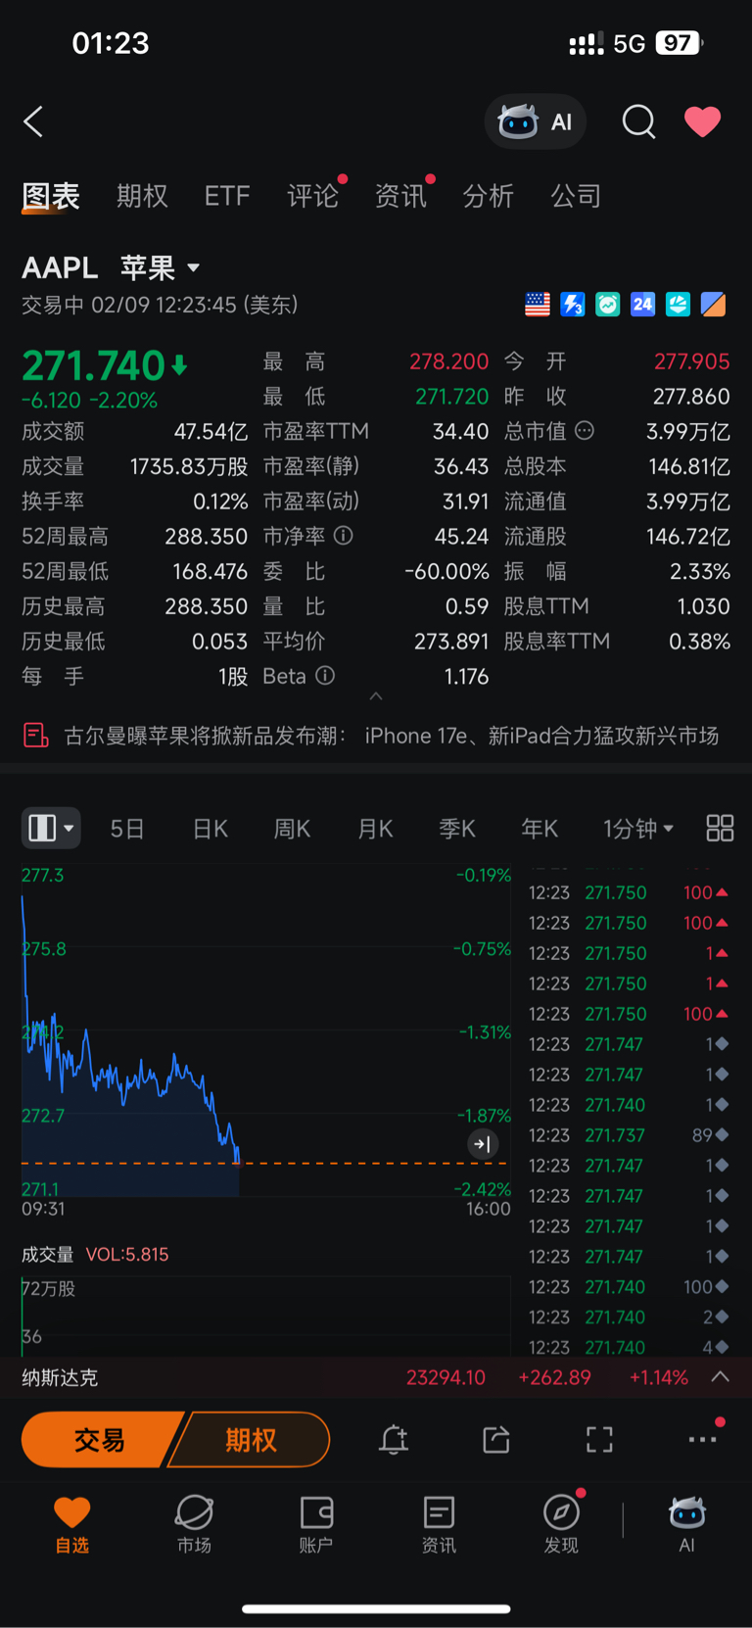Viewport: 752px width, 1628px height.
Task: Tap the 273.891 平均价 value
Action: (x=451, y=641)
